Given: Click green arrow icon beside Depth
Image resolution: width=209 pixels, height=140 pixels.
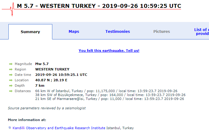Looking at the screenshot, I should click(x=11, y=86).
